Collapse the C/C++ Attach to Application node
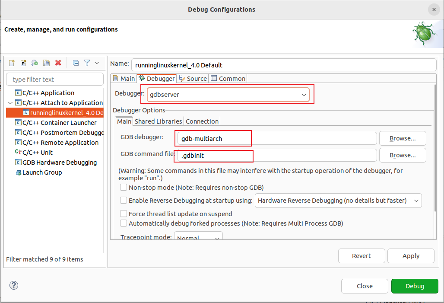Viewport: 444px width, 303px height. tap(10, 103)
